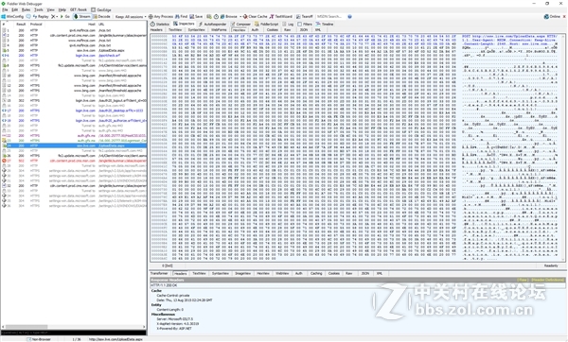This screenshot has width=568, height=342.
Task: Switch to the Statistics tab
Action: click(x=160, y=24)
